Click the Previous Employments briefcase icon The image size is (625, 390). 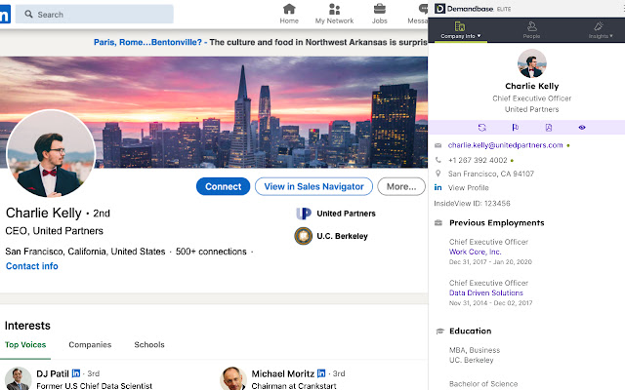tap(438, 223)
